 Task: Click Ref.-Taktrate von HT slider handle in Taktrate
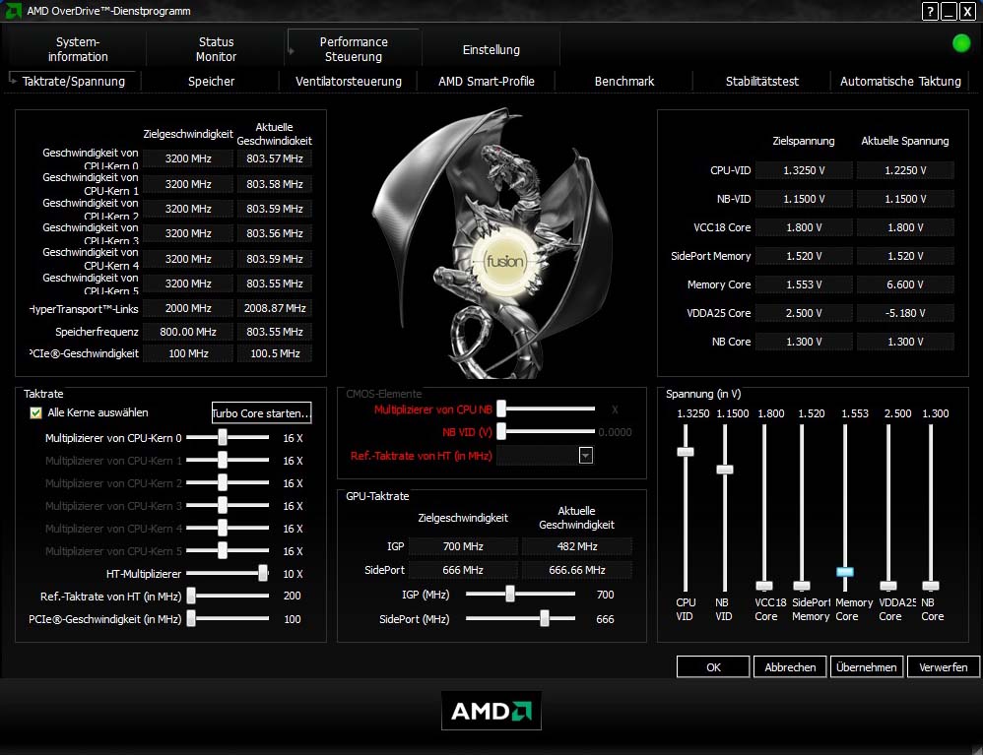[x=191, y=596]
